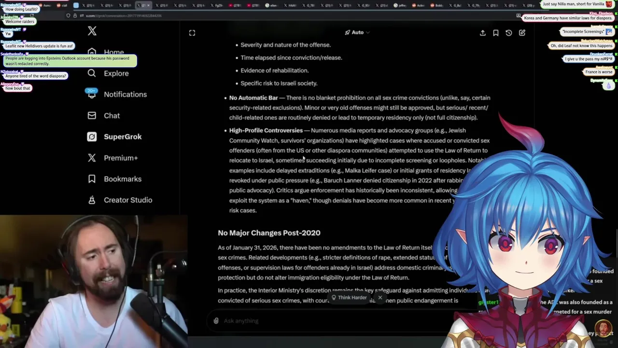Close the active browser tab

tap(149, 5)
